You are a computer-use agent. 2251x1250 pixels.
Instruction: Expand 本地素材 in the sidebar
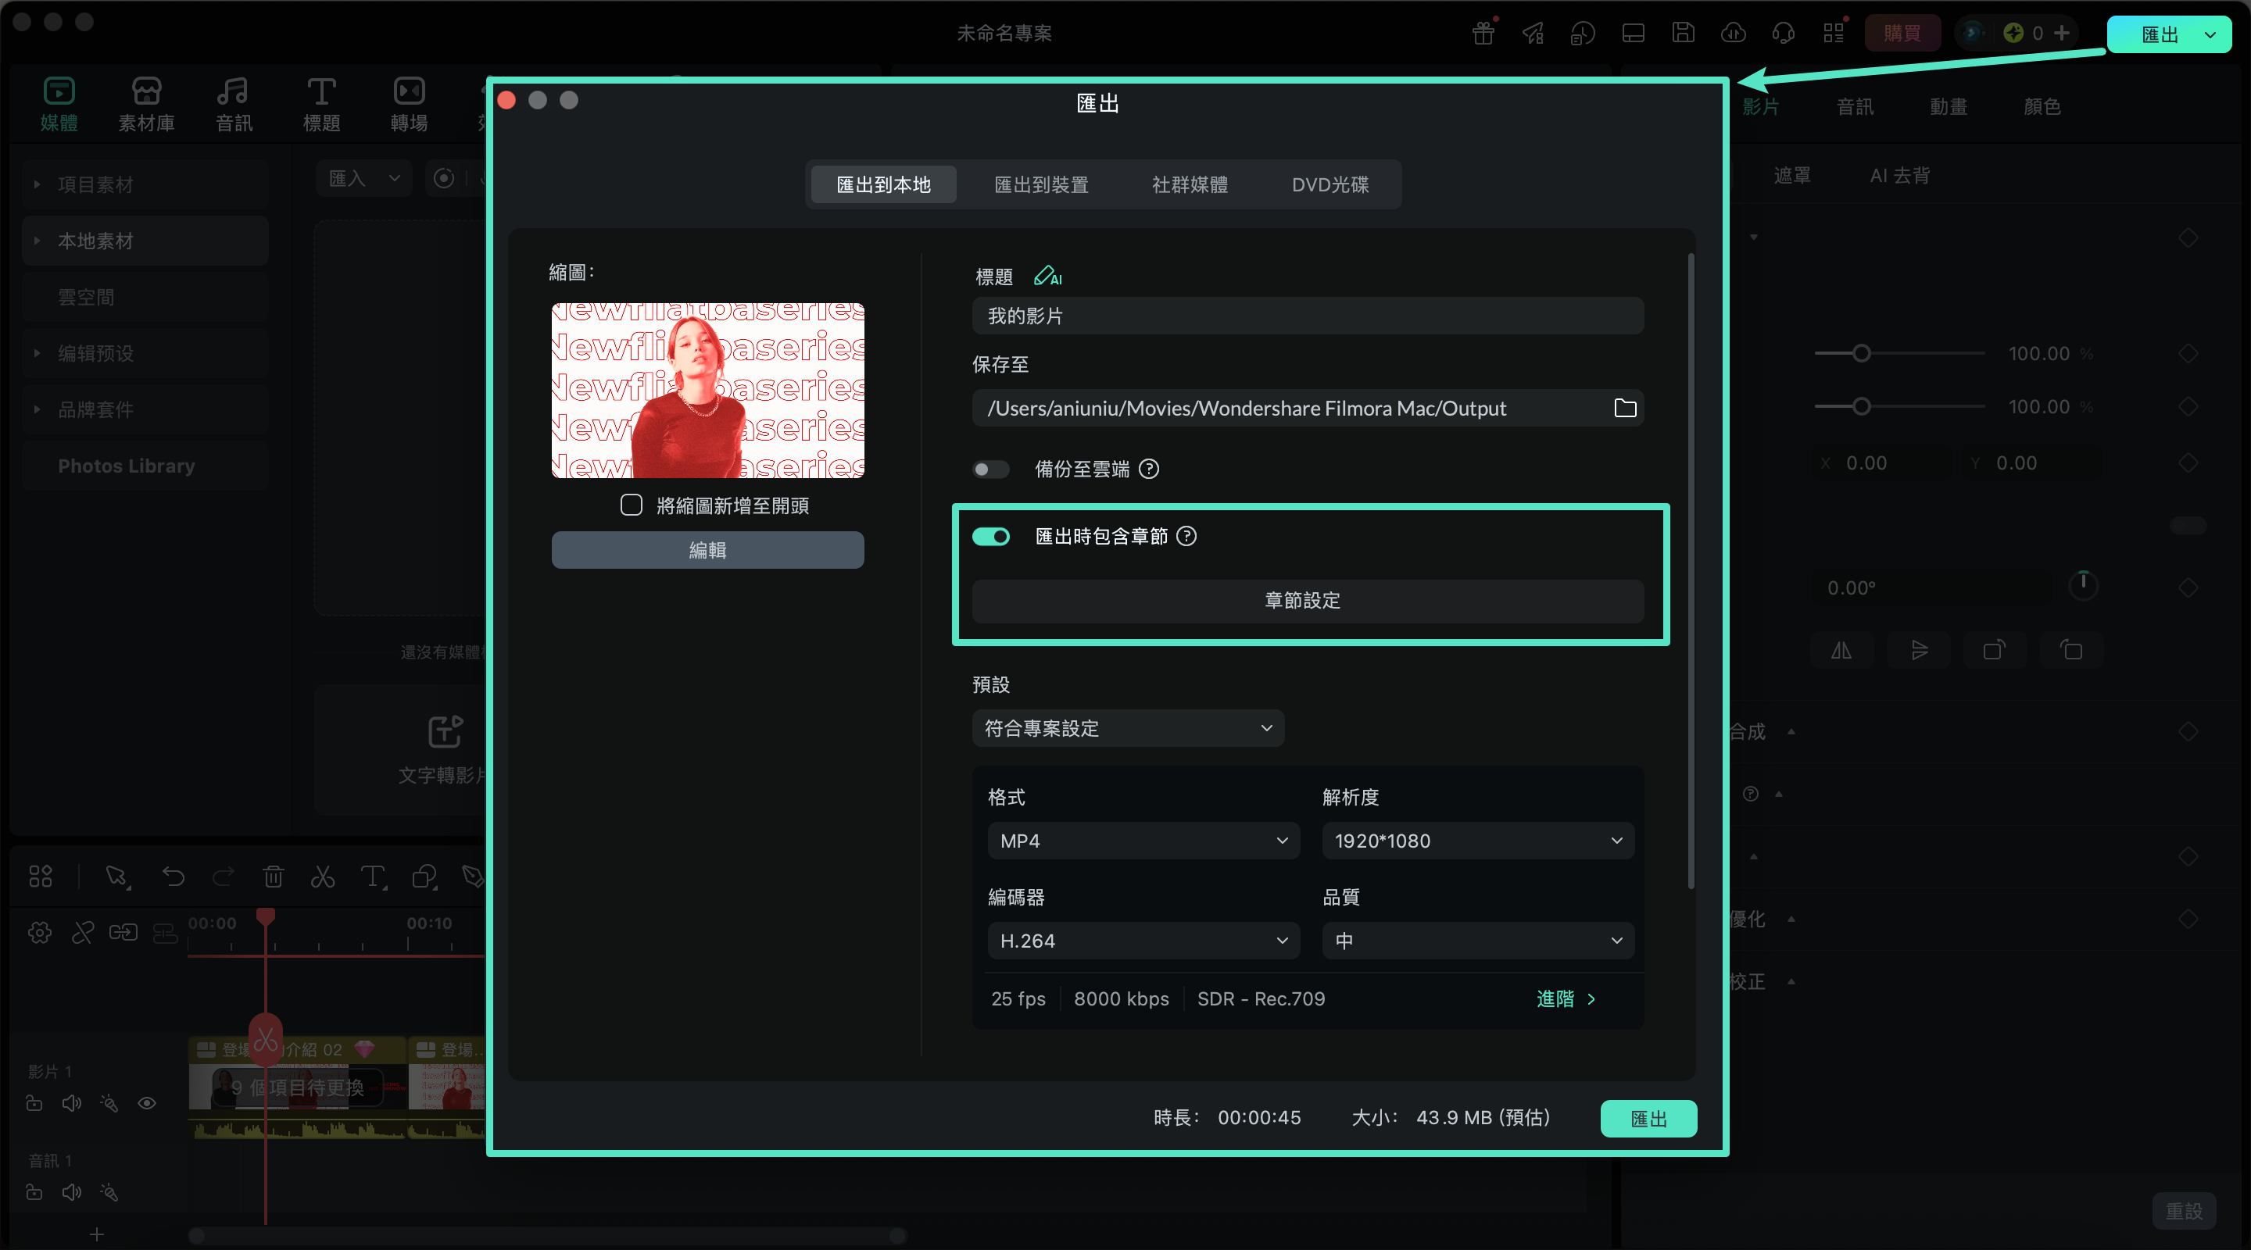pyautogui.click(x=37, y=240)
